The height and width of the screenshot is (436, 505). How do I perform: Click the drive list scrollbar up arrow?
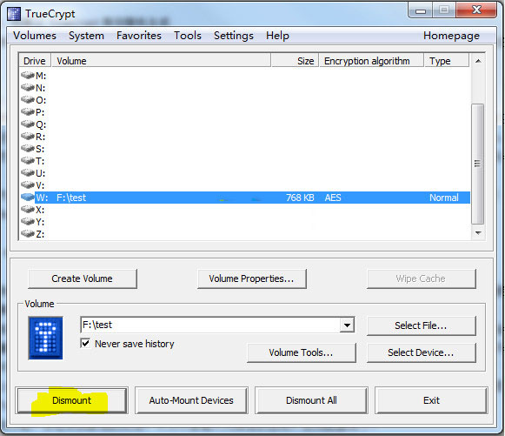(x=478, y=61)
